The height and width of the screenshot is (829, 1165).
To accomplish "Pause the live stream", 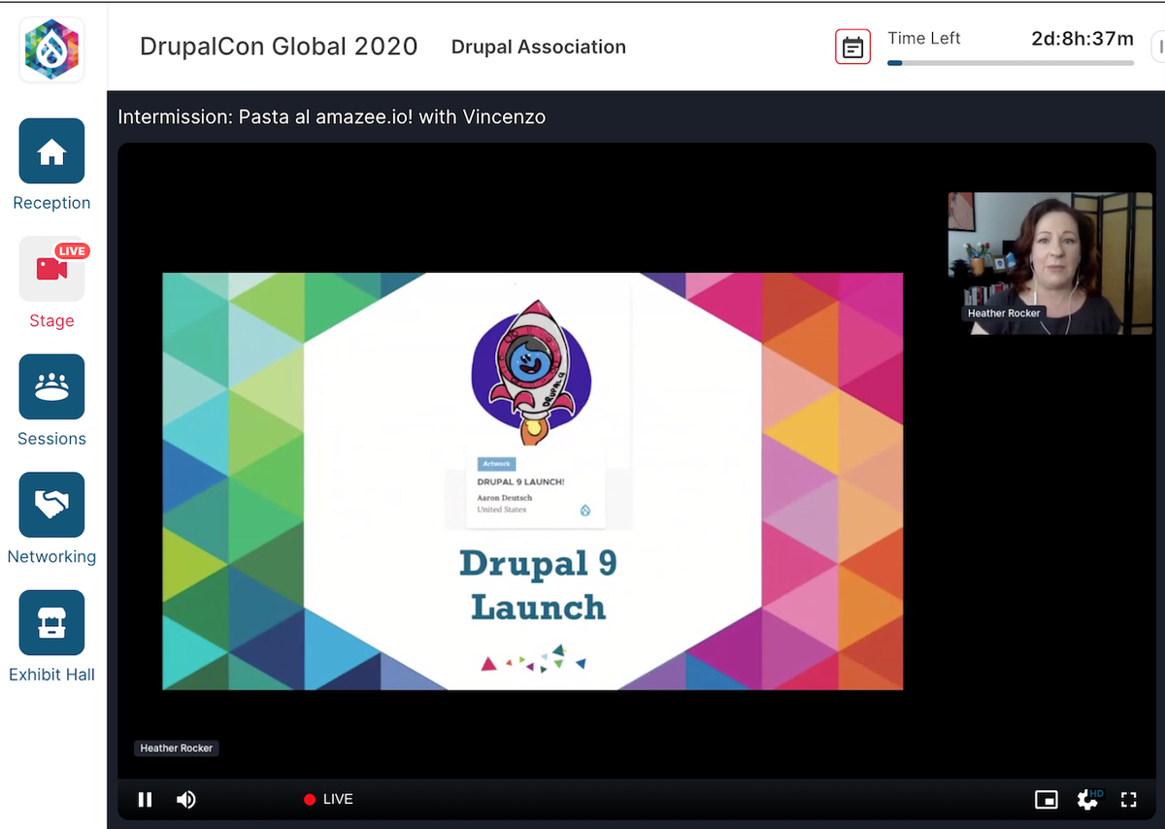I will pyautogui.click(x=145, y=799).
